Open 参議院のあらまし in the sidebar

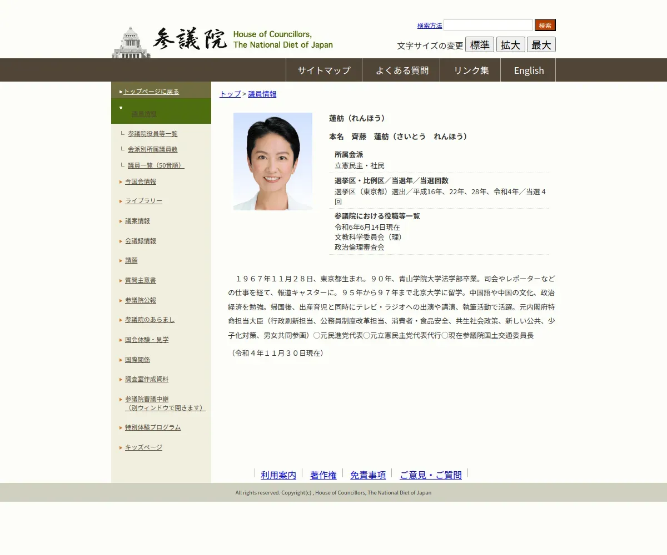pyautogui.click(x=150, y=320)
